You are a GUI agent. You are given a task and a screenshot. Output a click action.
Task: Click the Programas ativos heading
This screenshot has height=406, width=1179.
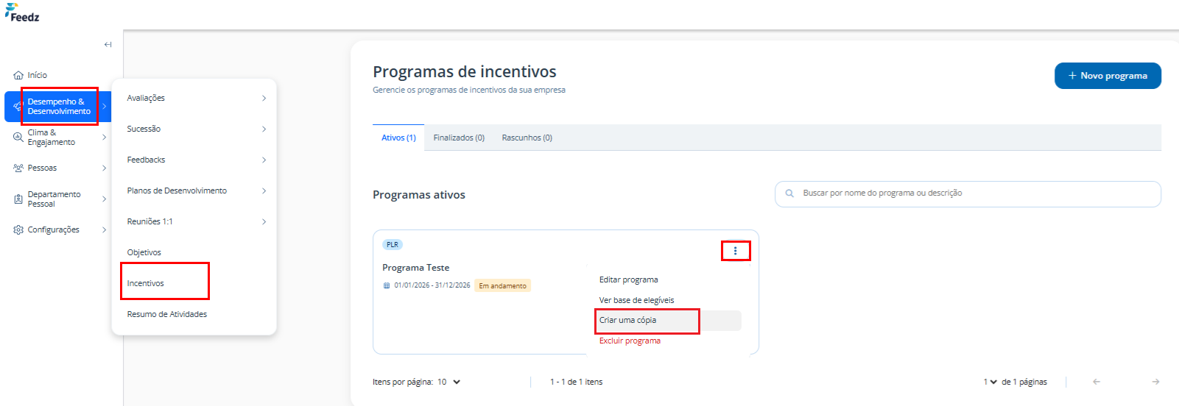click(x=419, y=195)
